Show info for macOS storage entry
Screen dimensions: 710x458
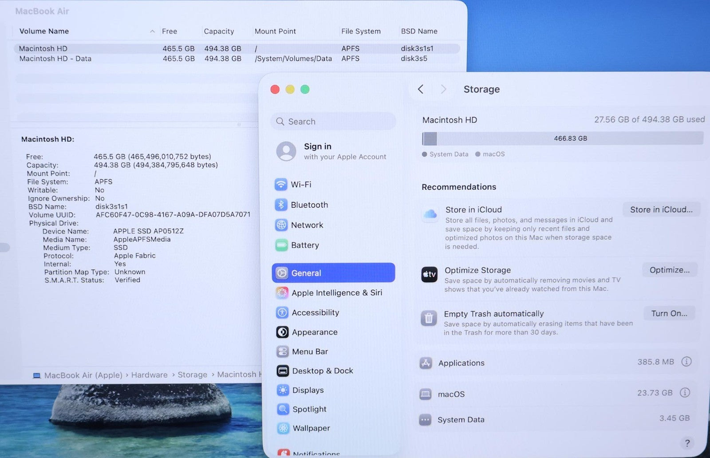point(685,393)
